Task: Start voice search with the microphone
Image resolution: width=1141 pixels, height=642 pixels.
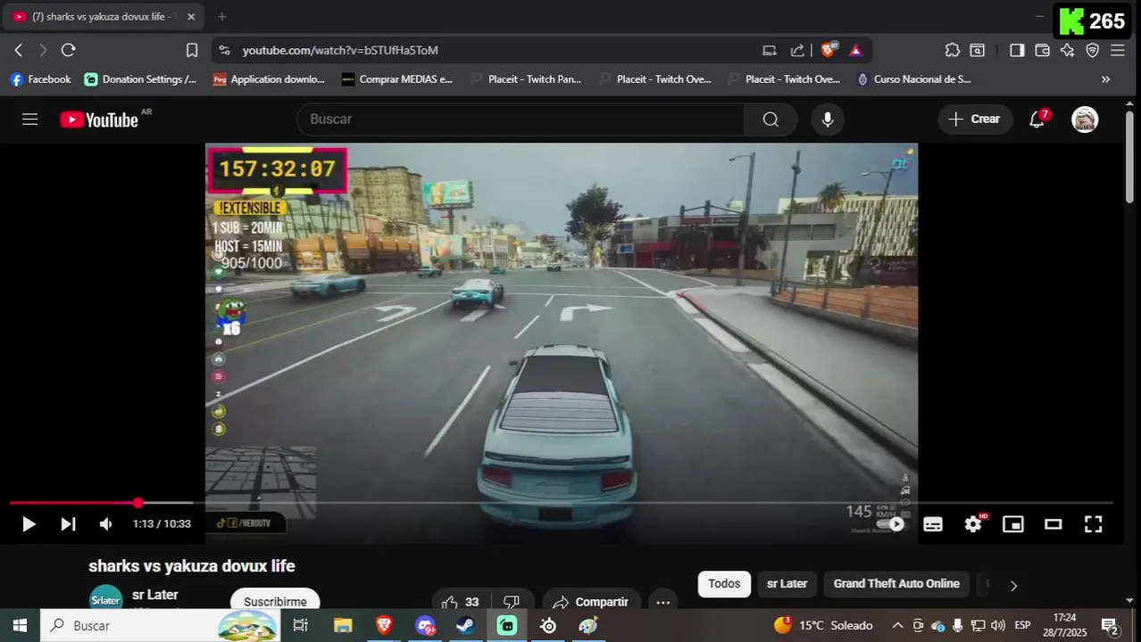Action: pyautogui.click(x=828, y=119)
